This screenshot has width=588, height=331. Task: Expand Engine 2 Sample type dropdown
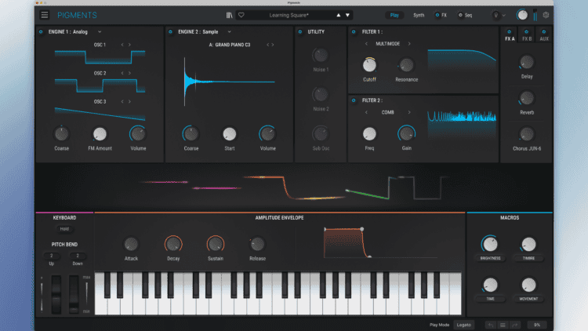coord(230,32)
